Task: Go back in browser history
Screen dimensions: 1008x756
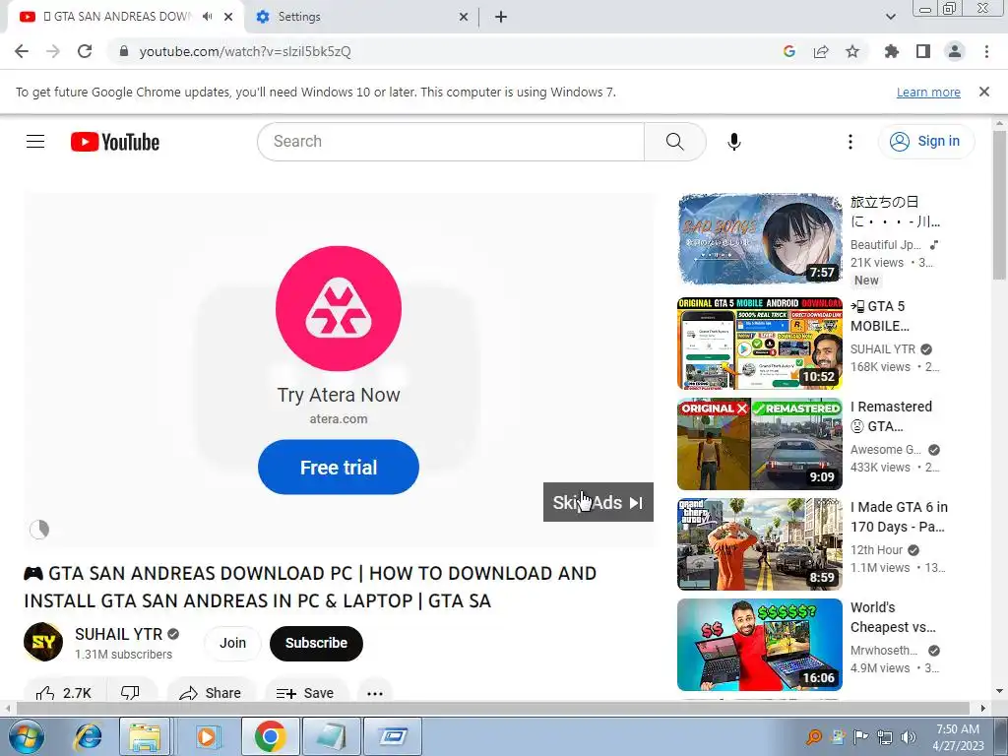Action: tap(22, 51)
